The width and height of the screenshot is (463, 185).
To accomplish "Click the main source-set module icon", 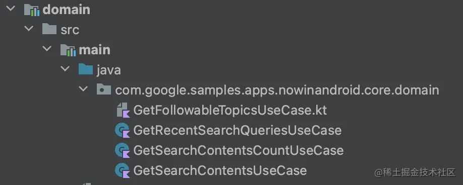I will pos(68,50).
